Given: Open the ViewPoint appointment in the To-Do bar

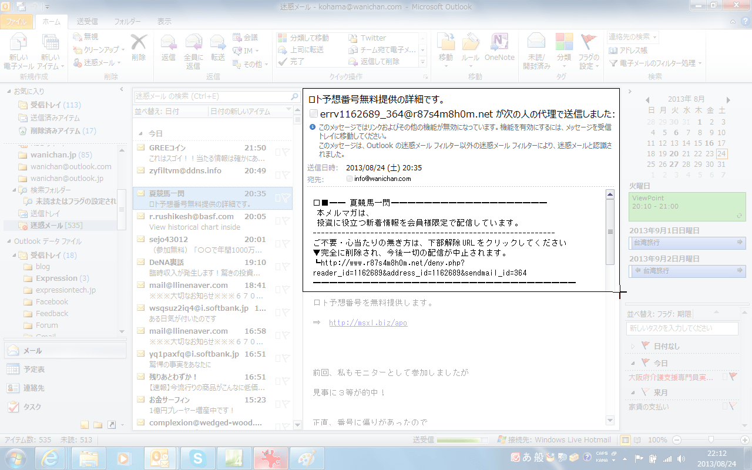Looking at the screenshot, I should tap(687, 207).
